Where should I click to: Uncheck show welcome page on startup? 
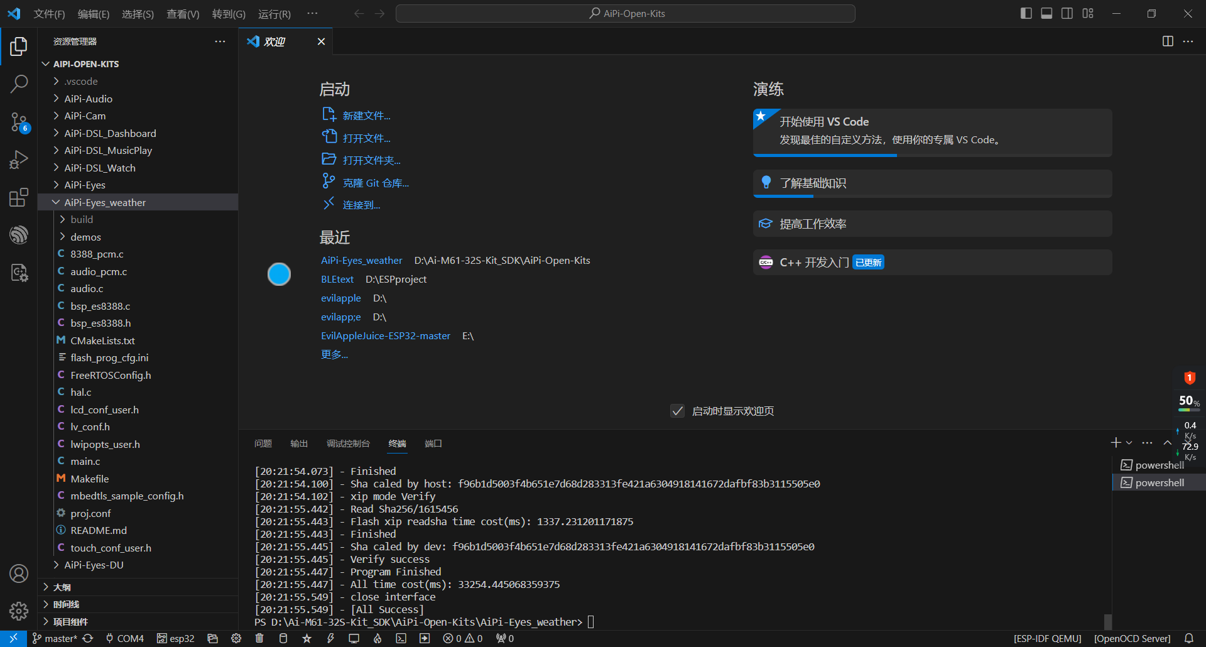click(x=677, y=411)
